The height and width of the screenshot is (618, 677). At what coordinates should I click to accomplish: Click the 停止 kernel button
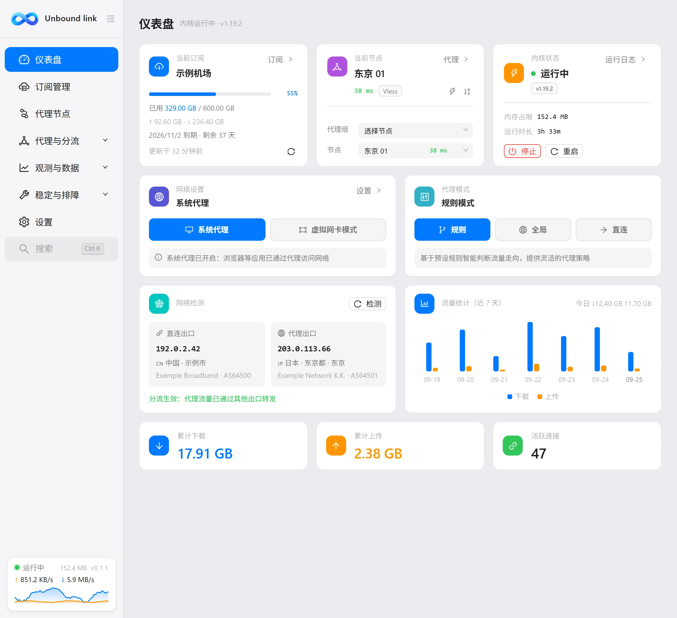point(522,151)
